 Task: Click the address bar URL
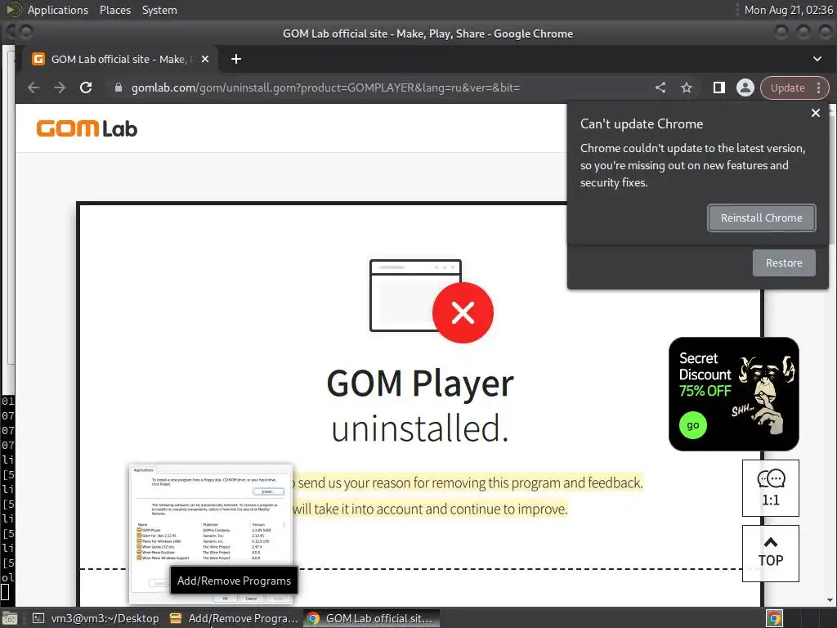[325, 87]
